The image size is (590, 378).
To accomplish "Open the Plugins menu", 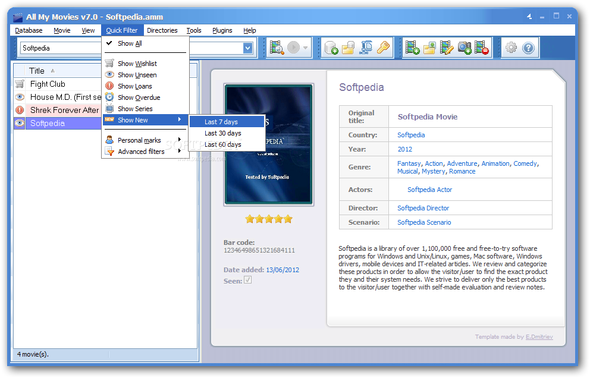I will tap(222, 30).
